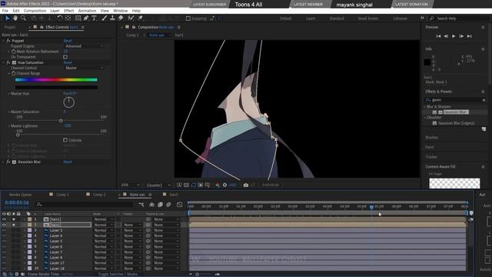Screen dimensions: 492x277
Task: Open the Puppet Engine Advanced dropdown
Action: coord(84,46)
